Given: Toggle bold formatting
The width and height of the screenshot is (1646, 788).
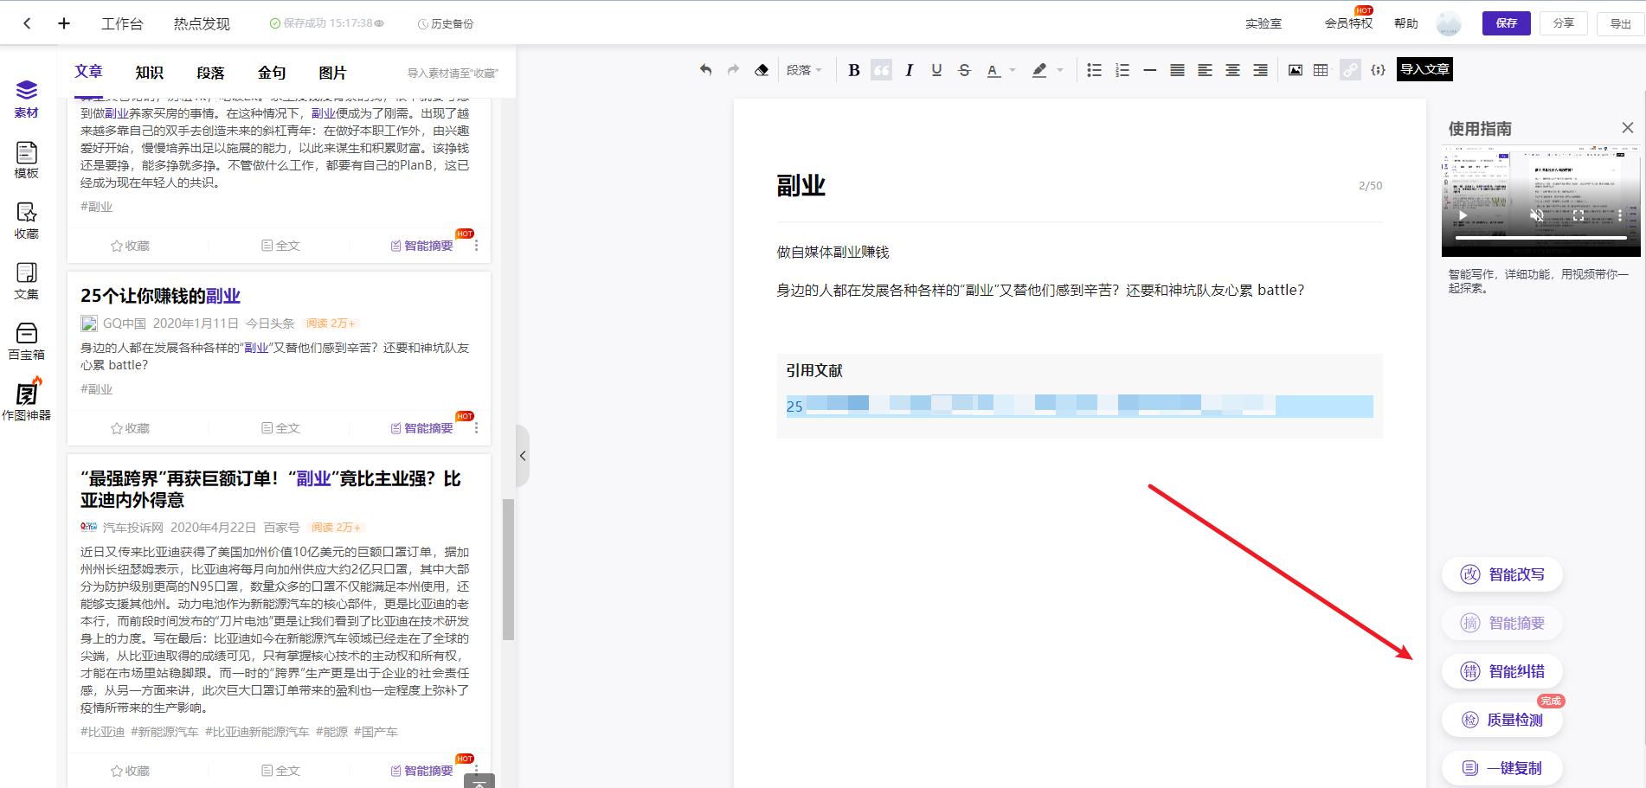Looking at the screenshot, I should point(853,69).
